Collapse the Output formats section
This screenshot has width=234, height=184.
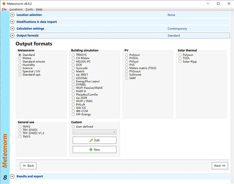12,36
